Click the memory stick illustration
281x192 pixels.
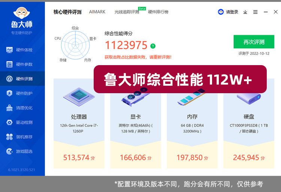click(x=191, y=98)
